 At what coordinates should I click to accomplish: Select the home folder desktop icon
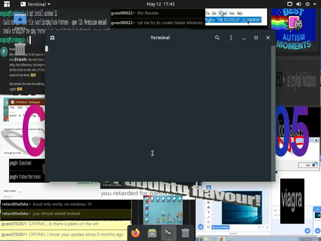(x=20, y=22)
